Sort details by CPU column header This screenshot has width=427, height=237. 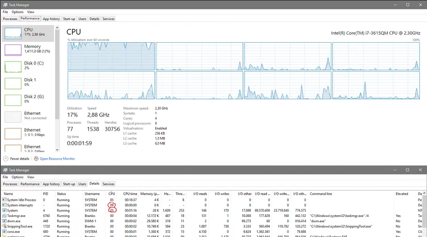112,194
